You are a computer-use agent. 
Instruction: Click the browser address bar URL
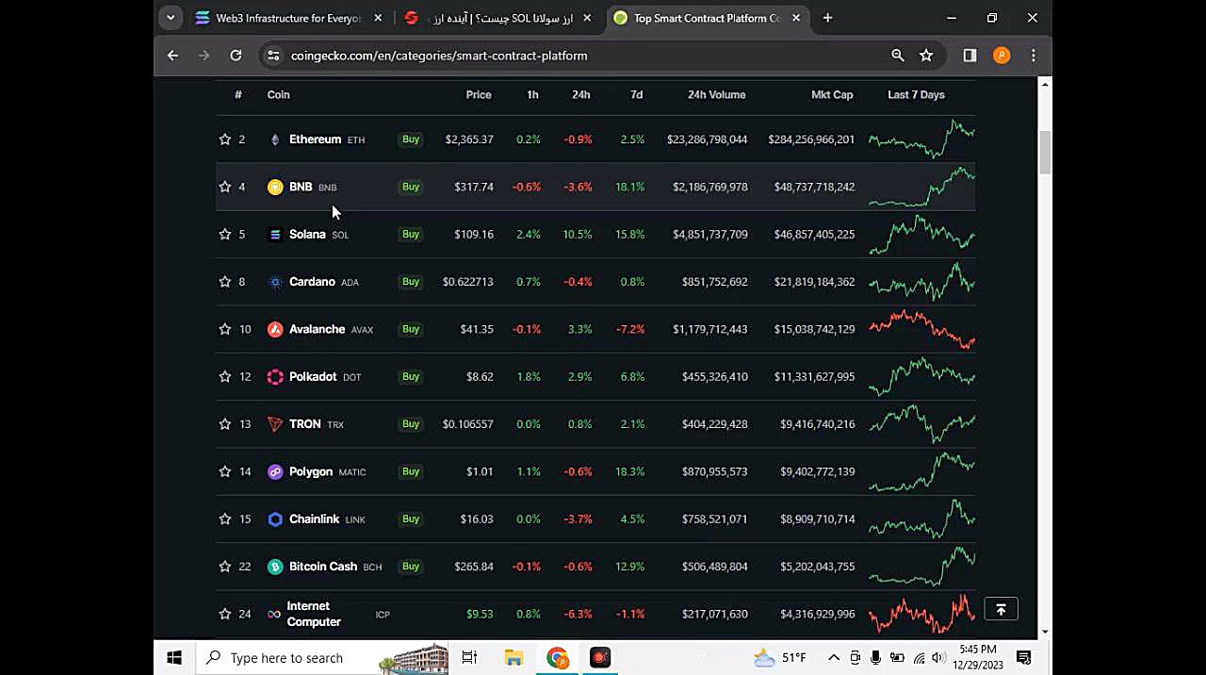[439, 56]
